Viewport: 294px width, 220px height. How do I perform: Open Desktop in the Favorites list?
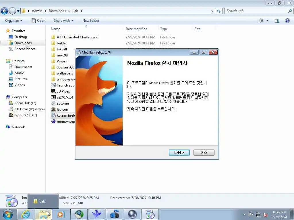coord(21,37)
